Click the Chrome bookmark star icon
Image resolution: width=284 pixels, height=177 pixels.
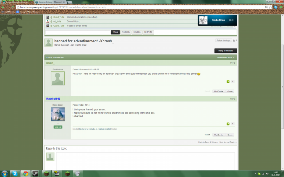click(270, 8)
